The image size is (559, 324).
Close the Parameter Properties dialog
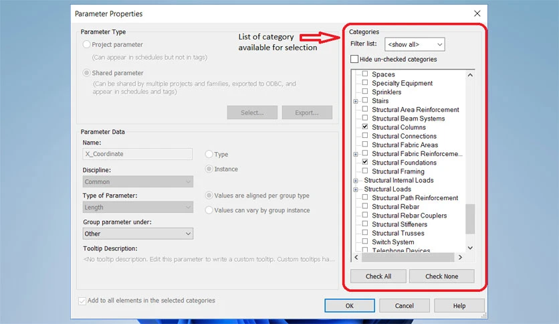pos(477,13)
